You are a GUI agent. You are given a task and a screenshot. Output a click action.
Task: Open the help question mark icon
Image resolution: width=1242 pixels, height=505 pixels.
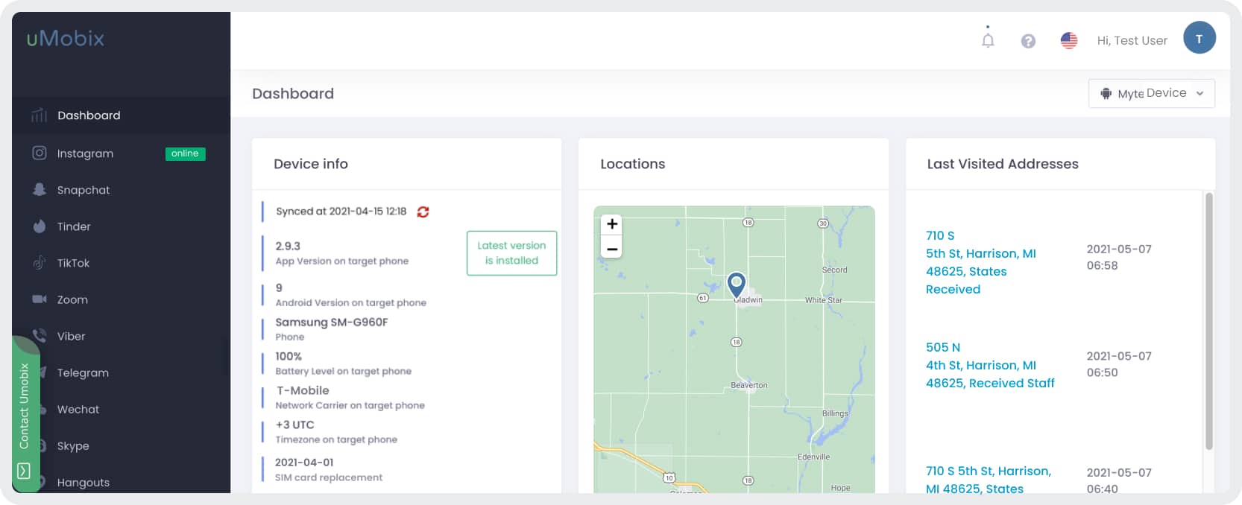pos(1028,41)
